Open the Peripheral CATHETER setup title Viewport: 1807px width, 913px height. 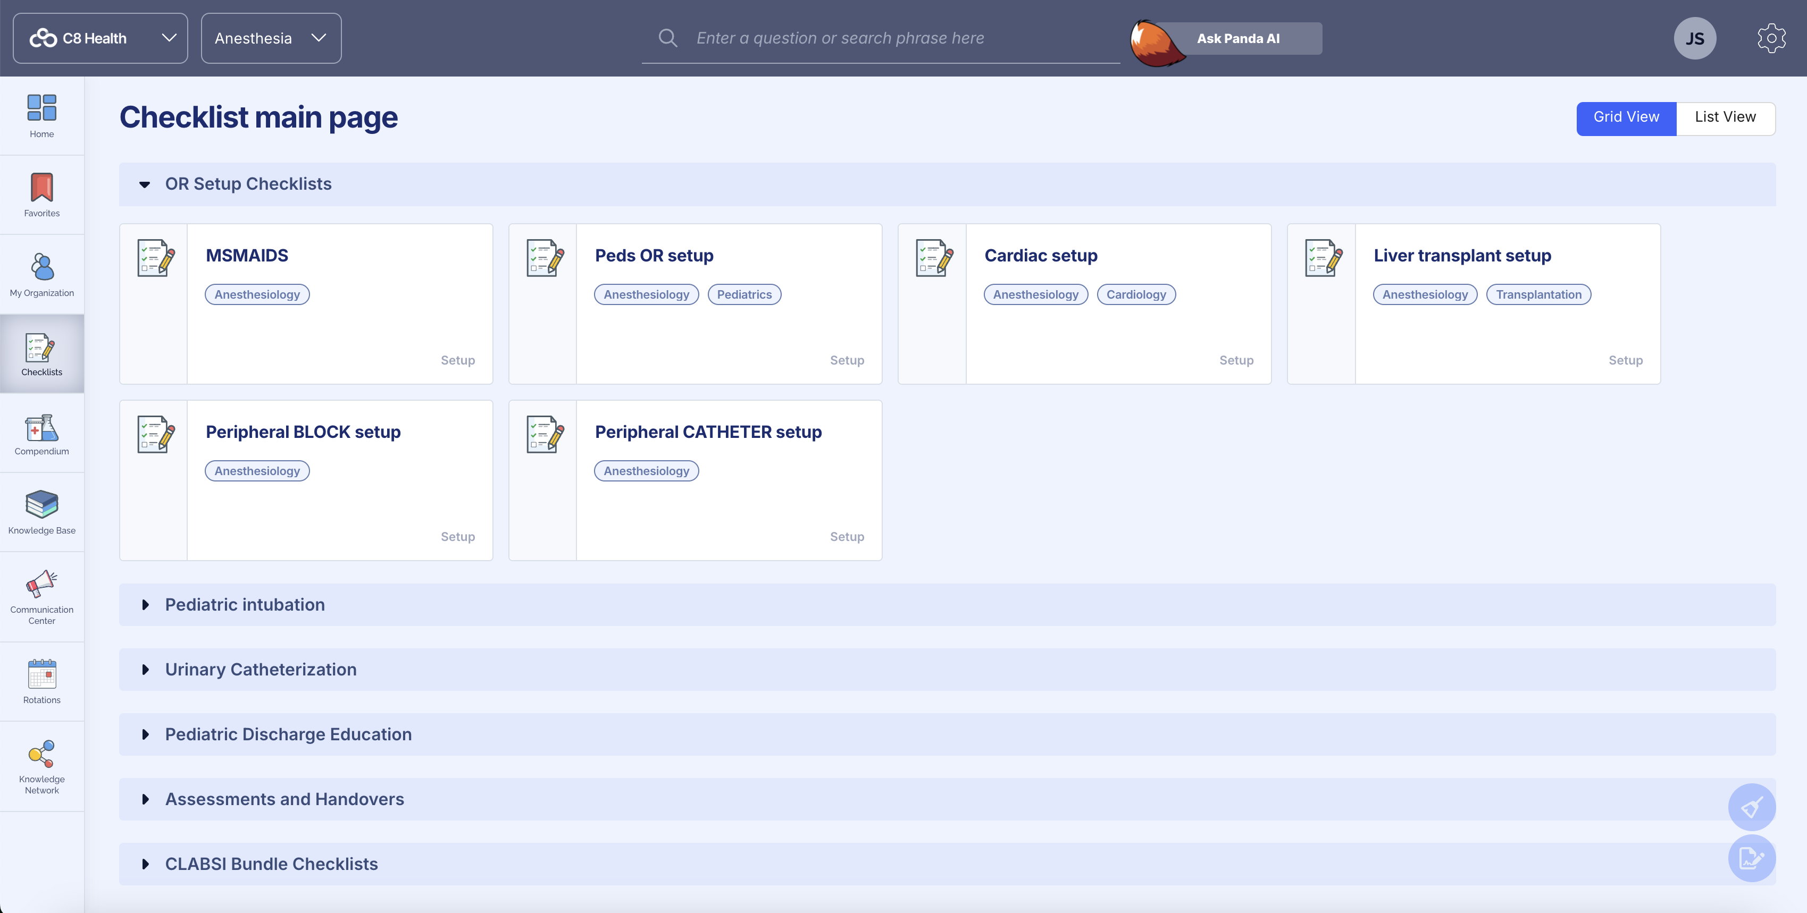(x=708, y=432)
